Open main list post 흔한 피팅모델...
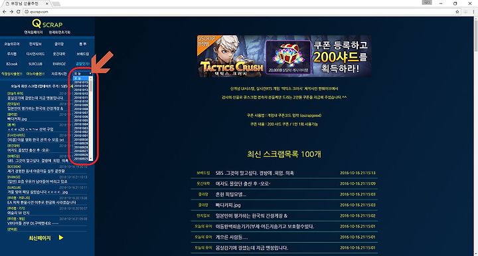 point(231,194)
